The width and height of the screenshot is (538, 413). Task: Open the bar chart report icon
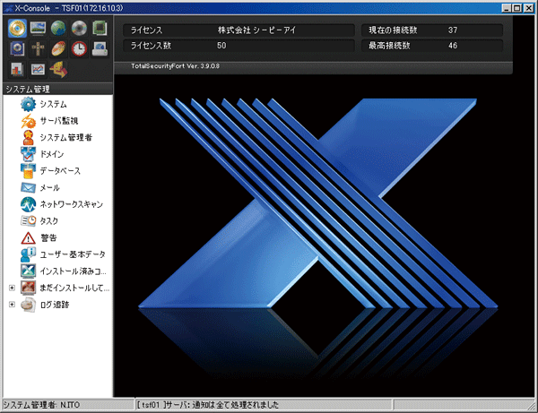point(17,69)
